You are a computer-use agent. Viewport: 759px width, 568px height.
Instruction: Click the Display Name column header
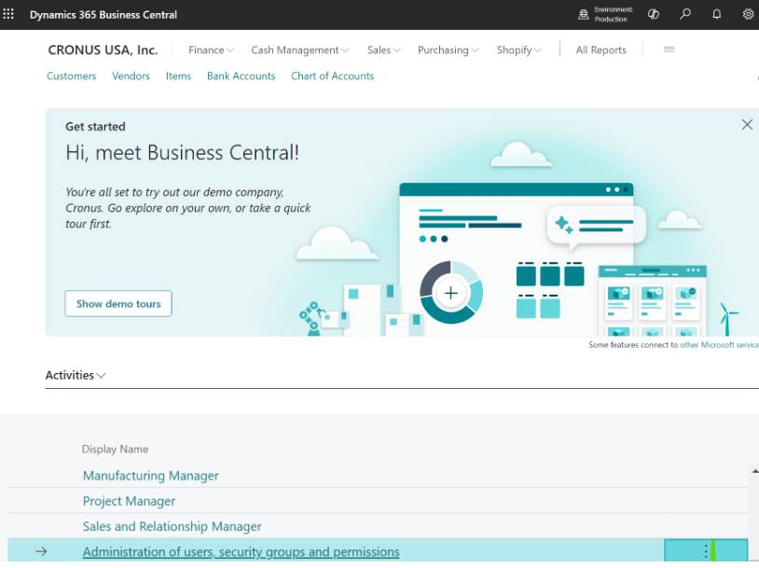(115, 449)
